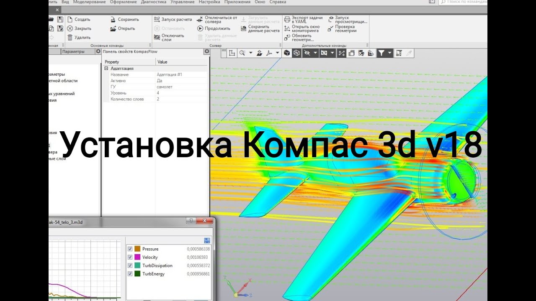This screenshot has height=301, width=536.
Task: Click Отключить слои
Action: (x=169, y=38)
